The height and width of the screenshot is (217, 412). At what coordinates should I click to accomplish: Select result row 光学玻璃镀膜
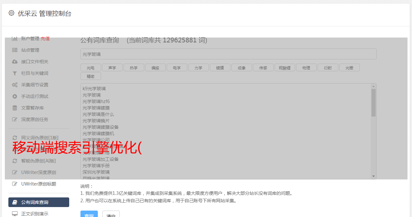[96, 108]
